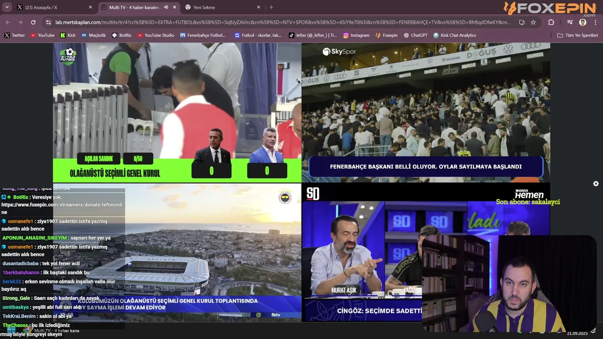The width and height of the screenshot is (603, 339).
Task: Switch to the Yeni Sekme tab
Action: coord(222,7)
